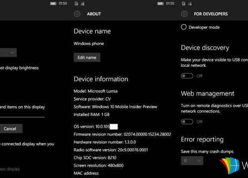This screenshot has height=178, width=248.
Task: Click the settings gear beside FOR DEVELOPERS
Action: 184,14
